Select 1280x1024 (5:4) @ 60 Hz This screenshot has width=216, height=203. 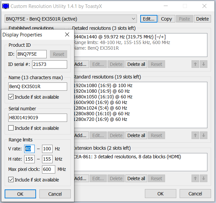click(x=141, y=108)
